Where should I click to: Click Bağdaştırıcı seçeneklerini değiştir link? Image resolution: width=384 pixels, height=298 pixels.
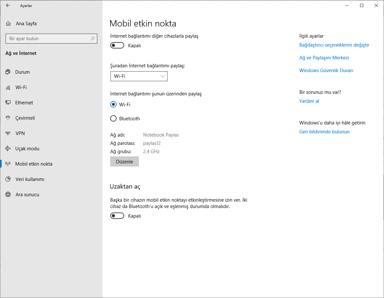[334, 45]
